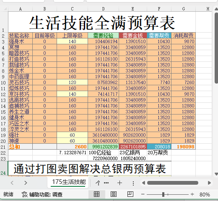Open the partially hidden 个 sheet tab

click(98, 183)
